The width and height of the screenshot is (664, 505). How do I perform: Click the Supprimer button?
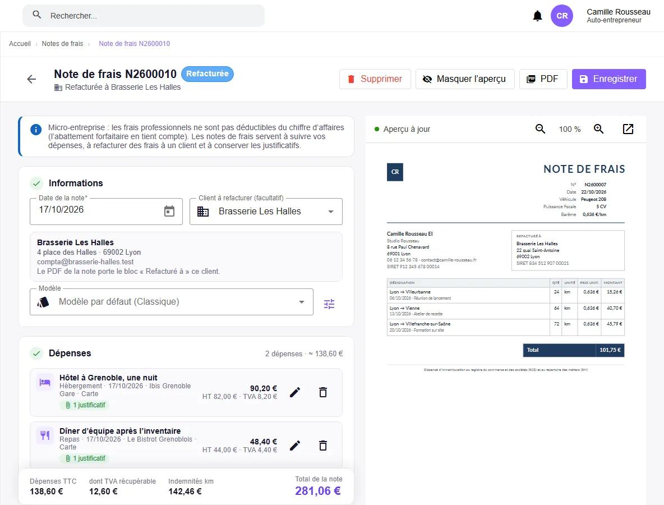coord(375,79)
